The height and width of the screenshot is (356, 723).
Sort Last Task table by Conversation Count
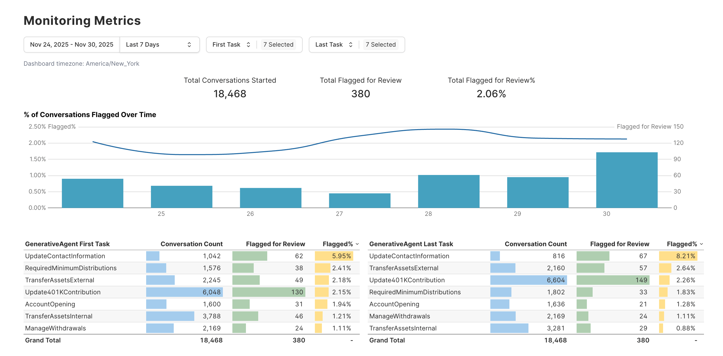(x=535, y=244)
